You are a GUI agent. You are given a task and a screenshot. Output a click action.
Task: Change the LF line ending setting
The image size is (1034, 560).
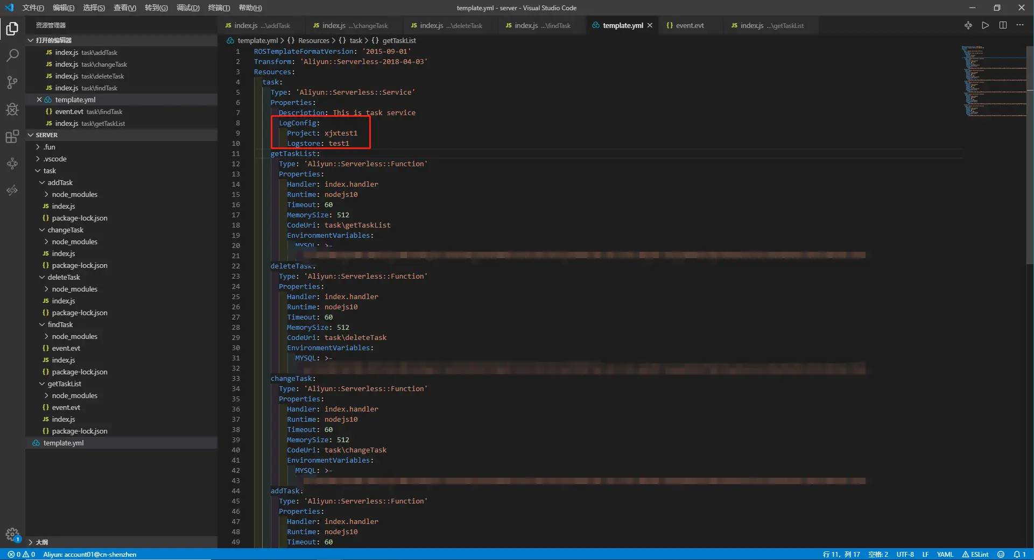[925, 554]
